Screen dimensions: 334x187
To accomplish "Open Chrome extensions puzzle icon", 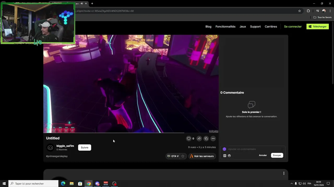I will 308,11.
